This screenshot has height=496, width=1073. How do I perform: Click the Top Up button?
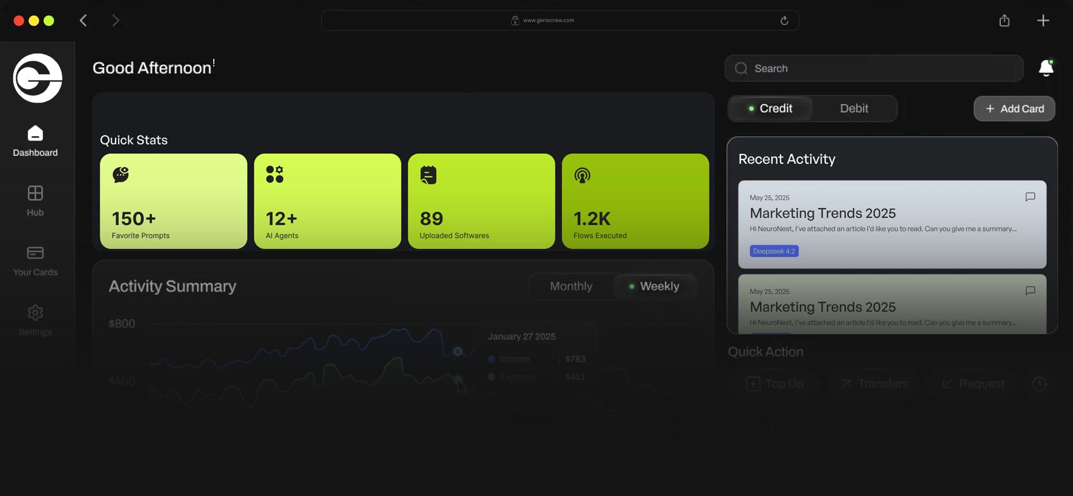[x=774, y=384]
